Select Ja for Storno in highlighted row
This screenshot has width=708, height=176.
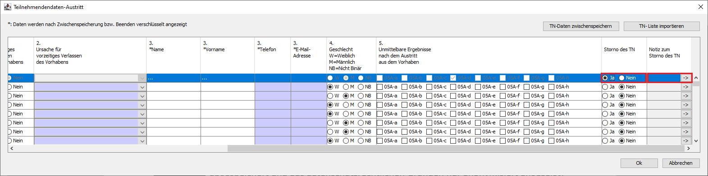(x=605, y=78)
